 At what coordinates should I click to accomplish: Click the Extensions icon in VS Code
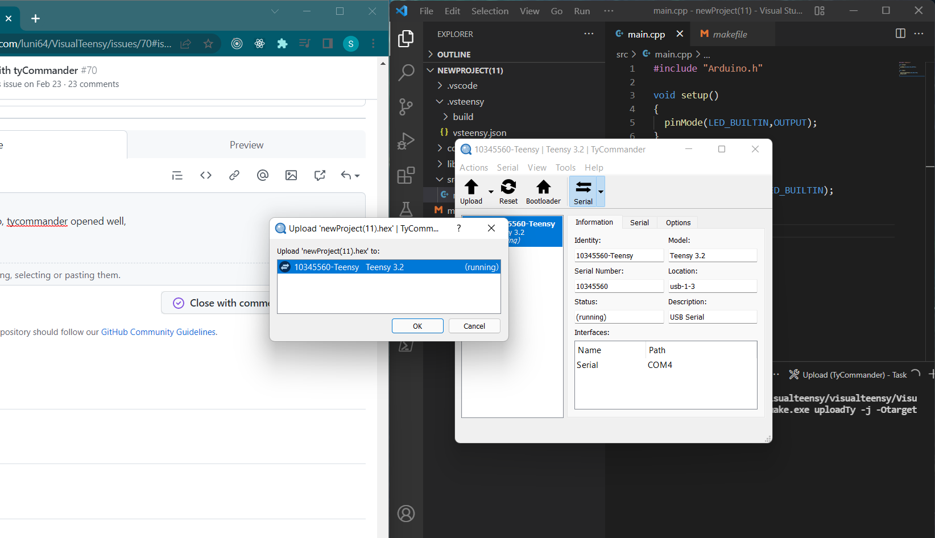406,175
